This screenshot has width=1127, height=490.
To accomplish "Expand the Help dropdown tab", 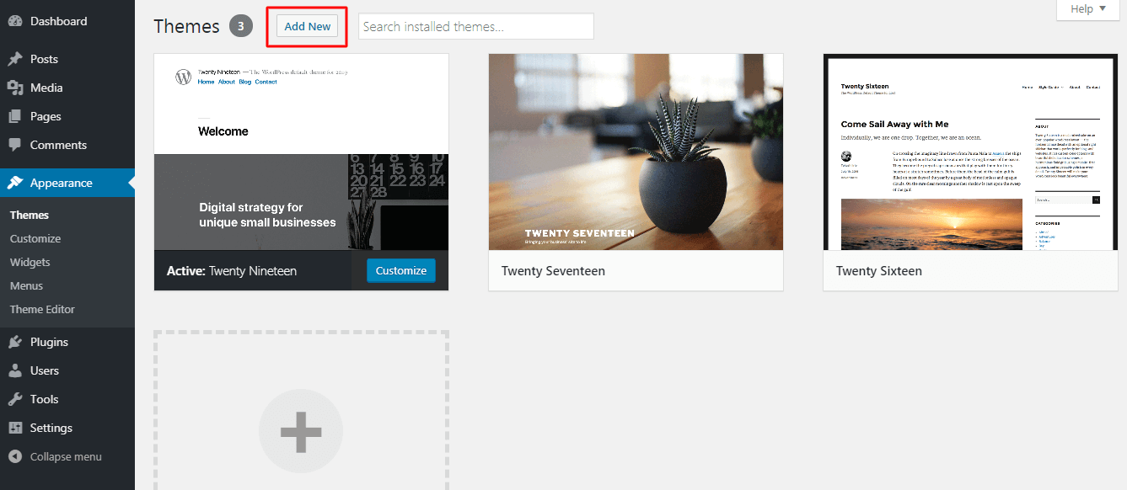I will coord(1088,9).
